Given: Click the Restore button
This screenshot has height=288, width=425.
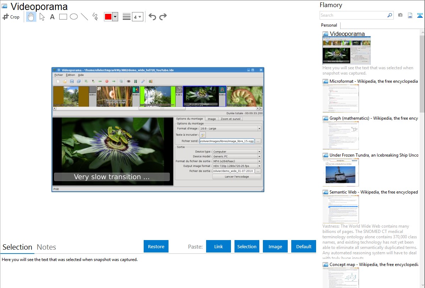Looking at the screenshot, I should point(156,246).
